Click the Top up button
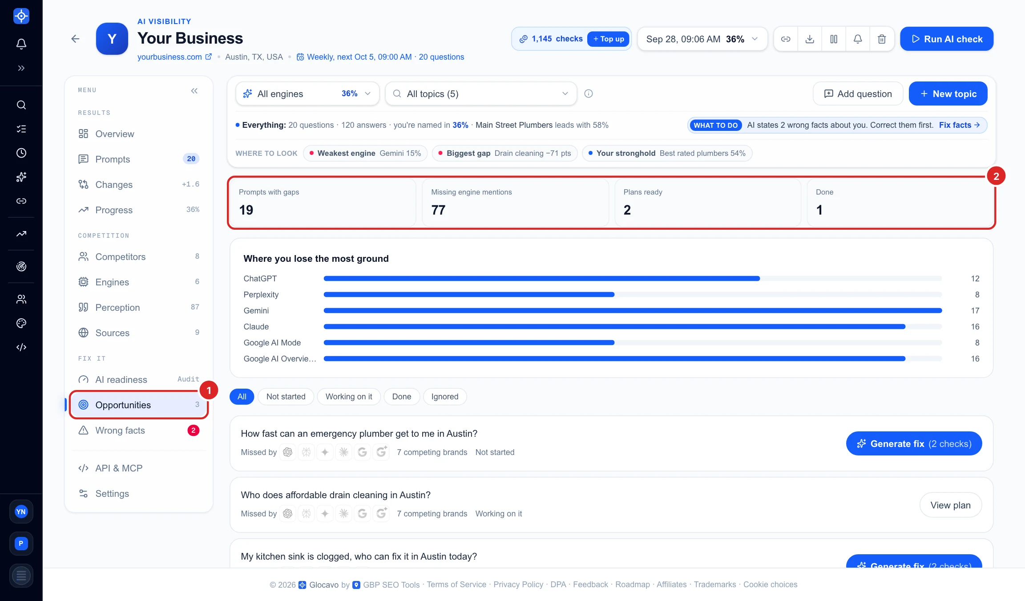1025x601 pixels. coord(608,39)
